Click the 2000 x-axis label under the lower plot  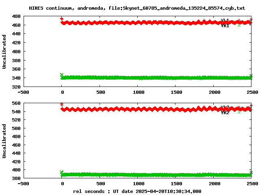tap(214, 184)
